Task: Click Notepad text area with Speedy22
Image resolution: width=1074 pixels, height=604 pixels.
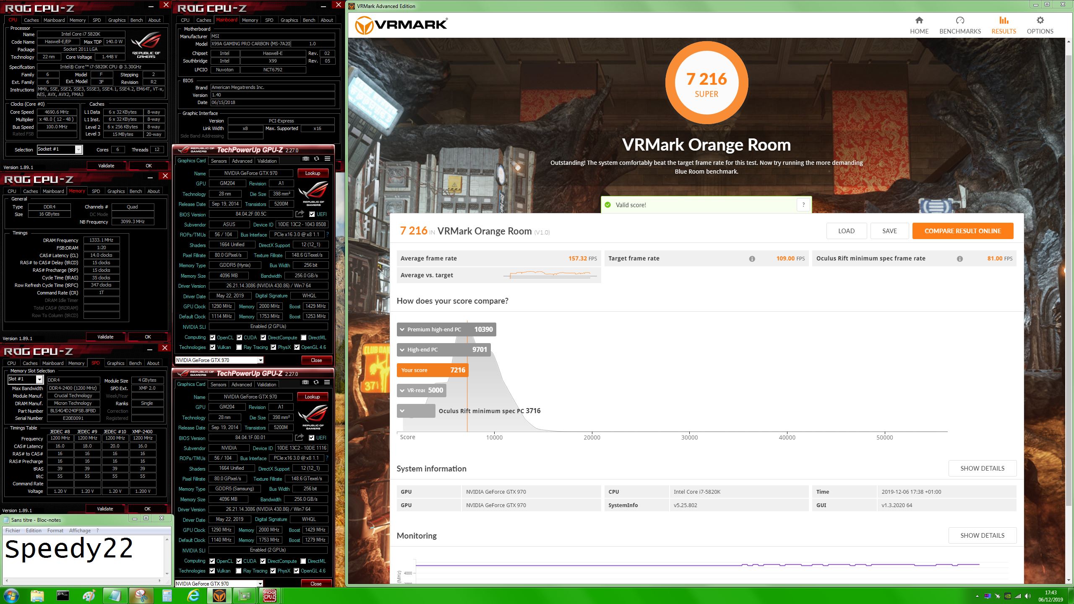Action: pos(83,556)
